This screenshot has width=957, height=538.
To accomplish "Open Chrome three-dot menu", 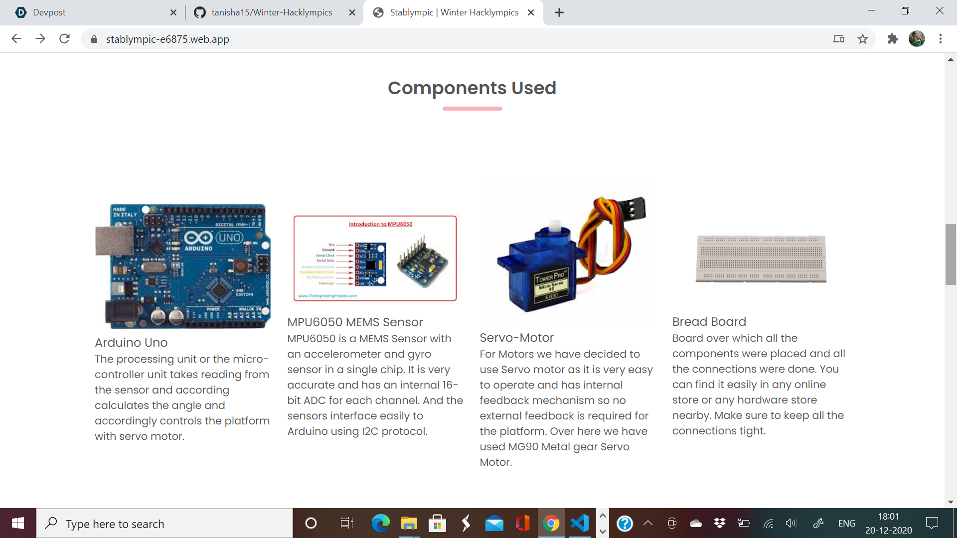I will [x=940, y=39].
